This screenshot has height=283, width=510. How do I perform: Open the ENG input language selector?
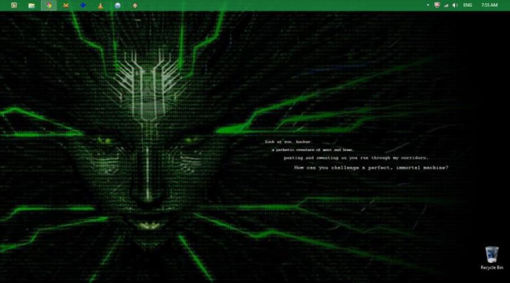467,5
